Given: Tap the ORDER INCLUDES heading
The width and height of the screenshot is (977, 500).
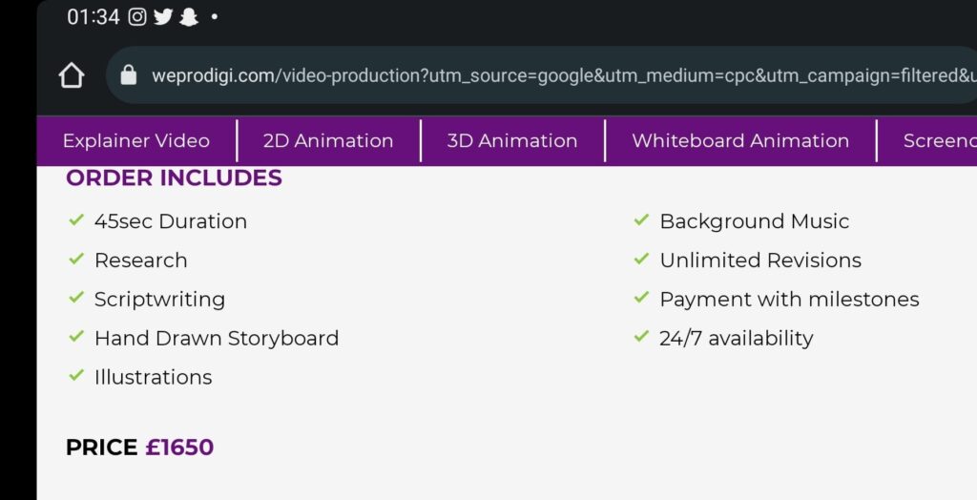Looking at the screenshot, I should coord(174,178).
